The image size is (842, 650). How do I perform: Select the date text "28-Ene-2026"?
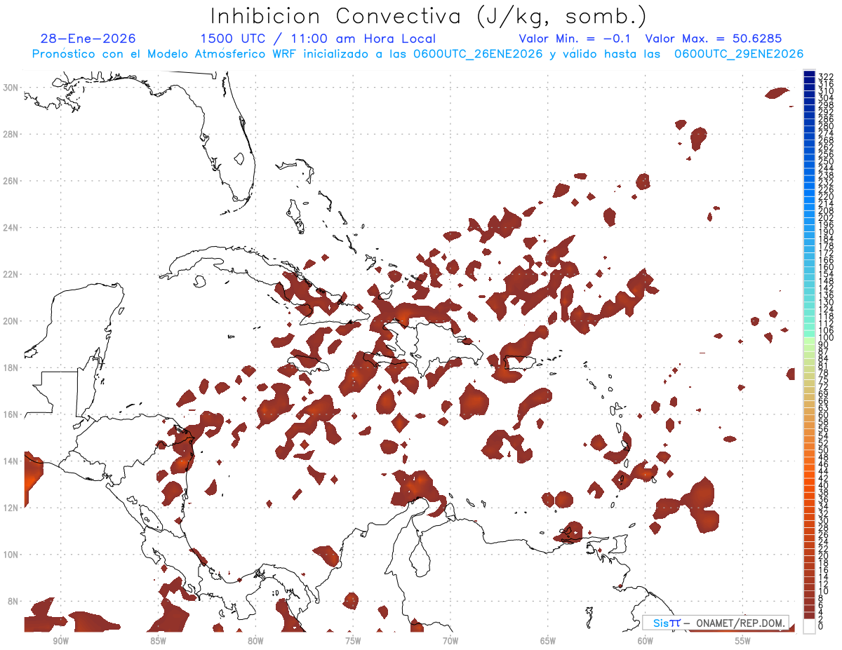[88, 39]
